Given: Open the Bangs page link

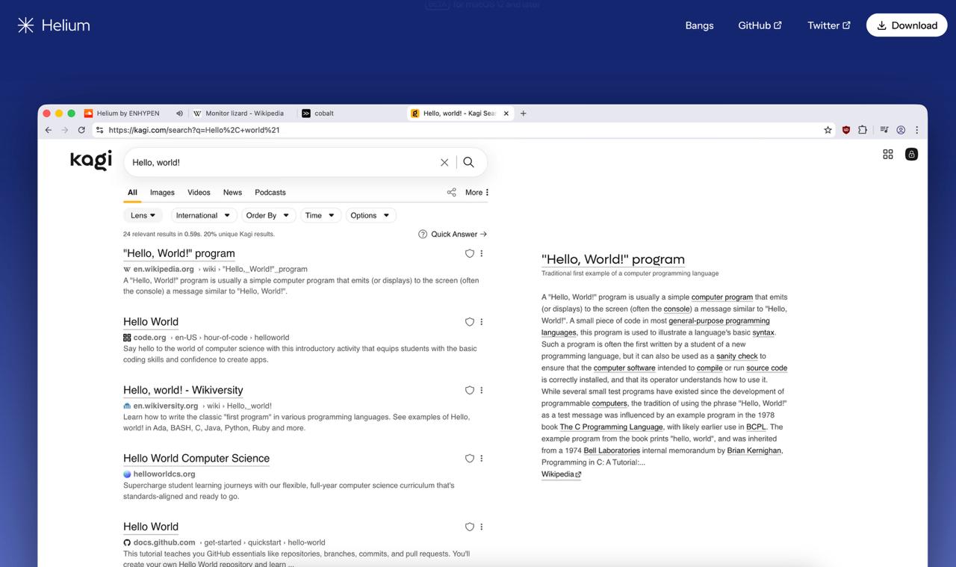Looking at the screenshot, I should [x=699, y=25].
